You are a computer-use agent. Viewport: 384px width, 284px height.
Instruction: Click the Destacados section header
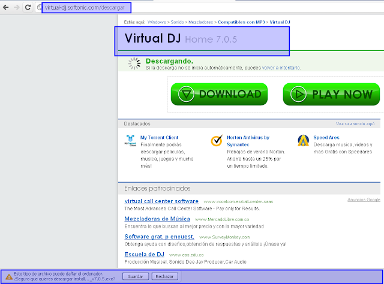click(x=137, y=124)
